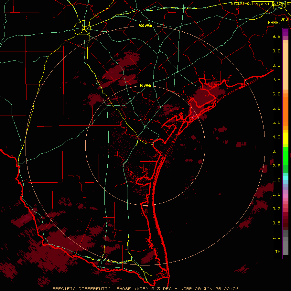The width and height of the screenshot is (291, 291).
Task: Click the 9.0 scale value
Action: [x=276, y=51]
